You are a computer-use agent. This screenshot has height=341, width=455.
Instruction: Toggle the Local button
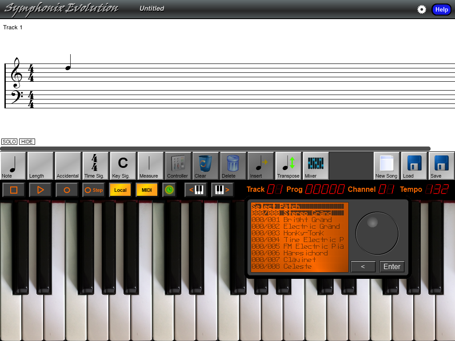(x=120, y=190)
